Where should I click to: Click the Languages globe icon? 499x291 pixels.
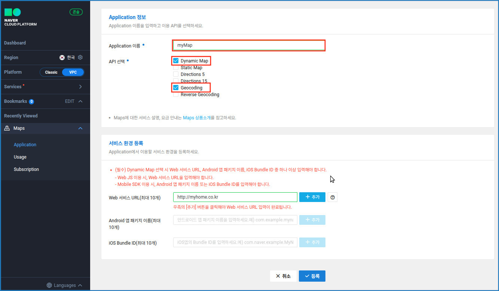click(49, 285)
